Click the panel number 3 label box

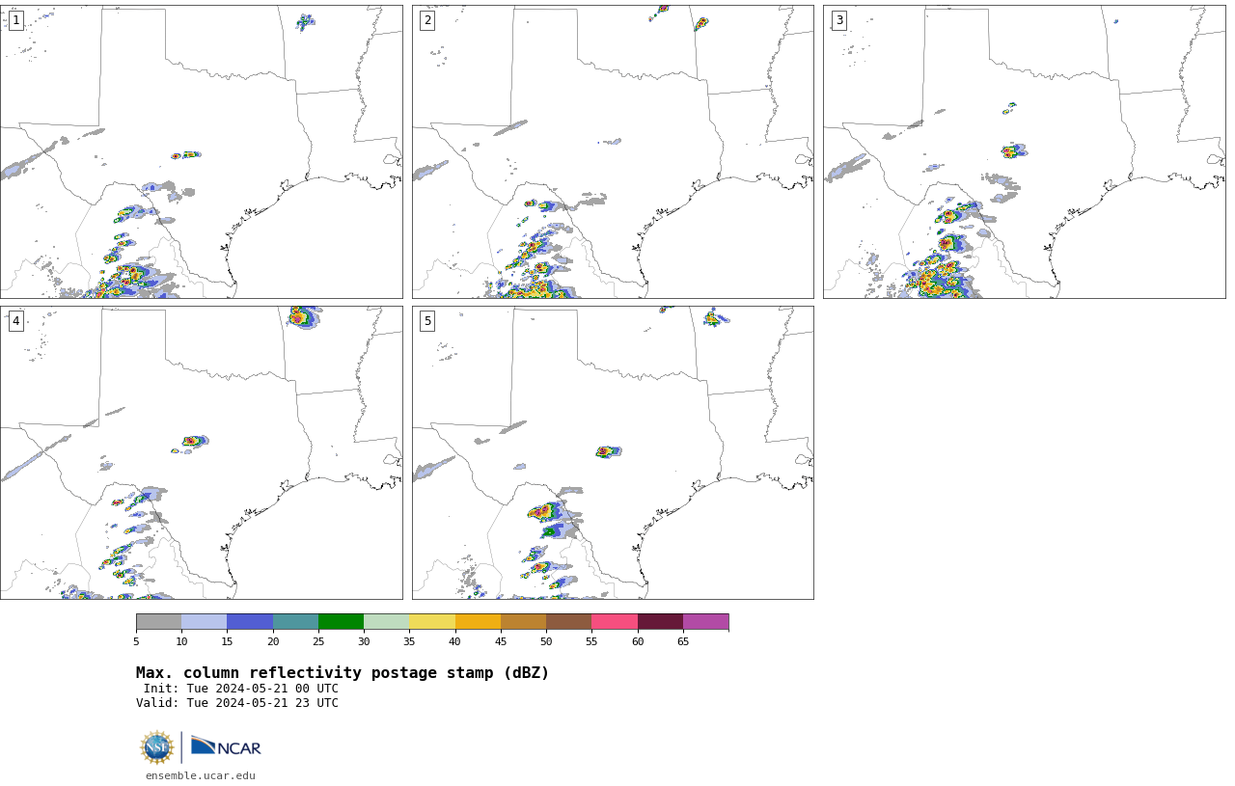838,20
